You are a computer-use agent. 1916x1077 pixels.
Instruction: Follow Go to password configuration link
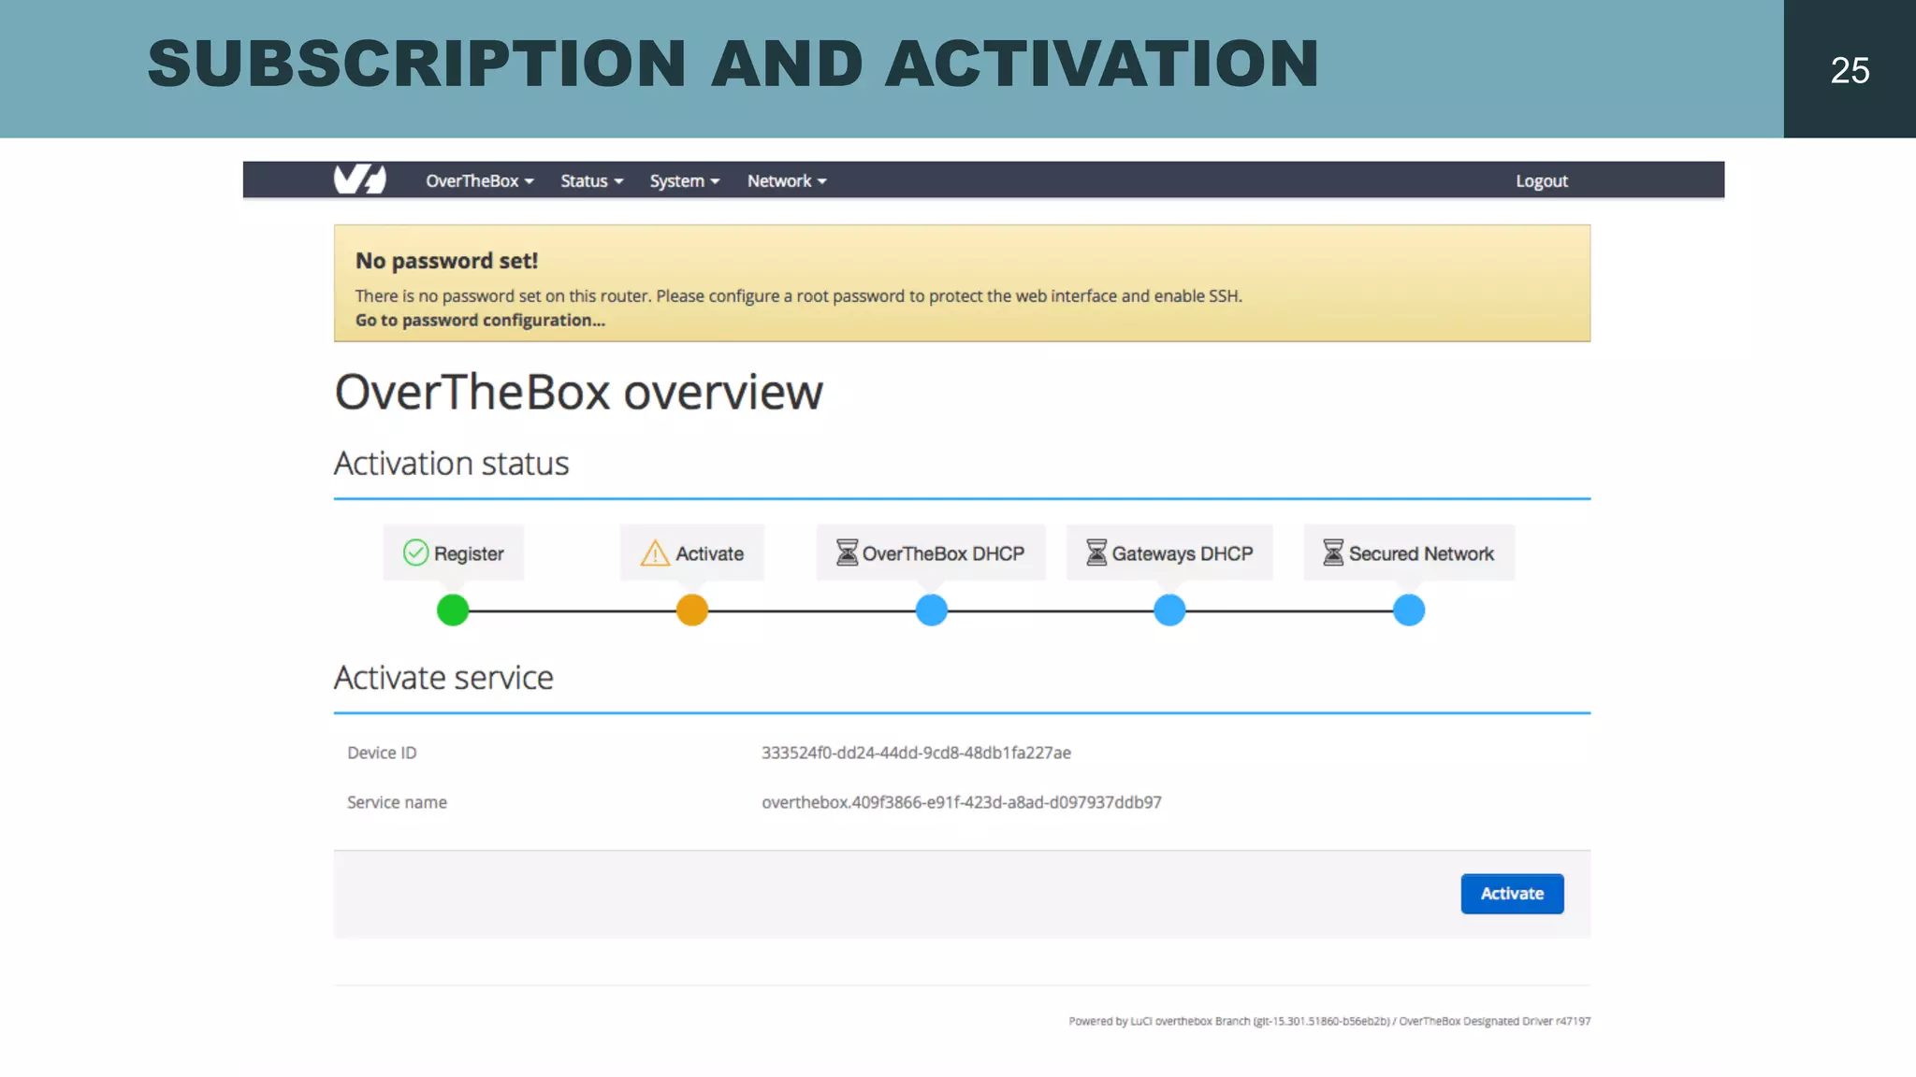coord(480,321)
